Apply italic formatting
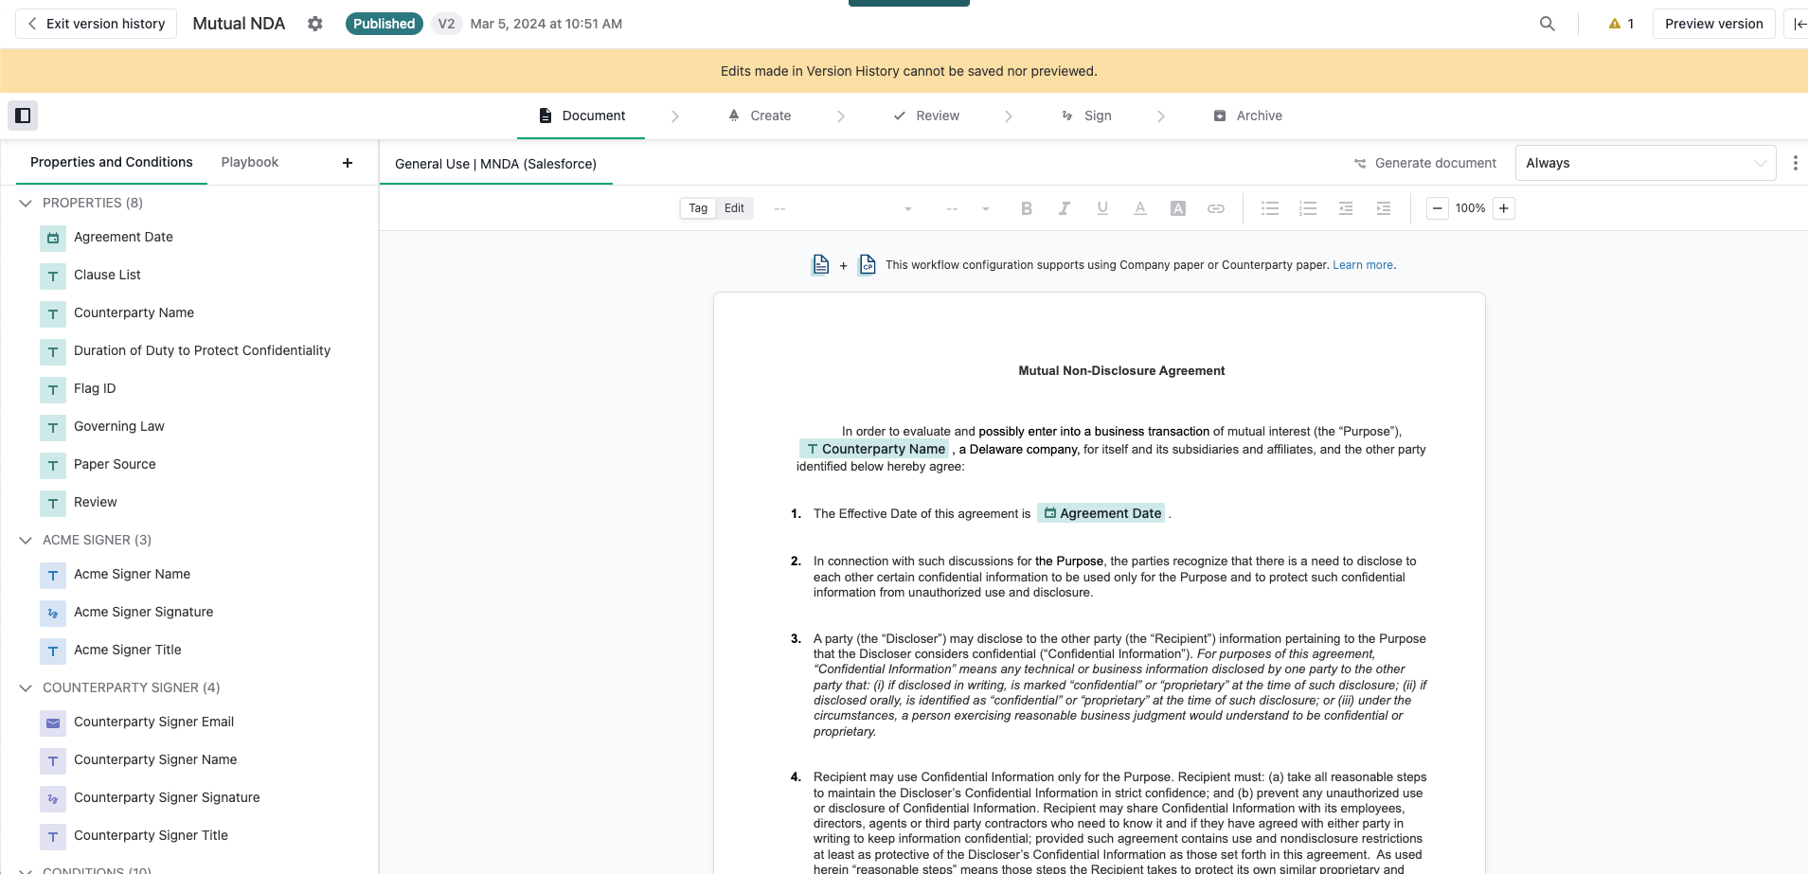The height and width of the screenshot is (874, 1808). (1065, 208)
